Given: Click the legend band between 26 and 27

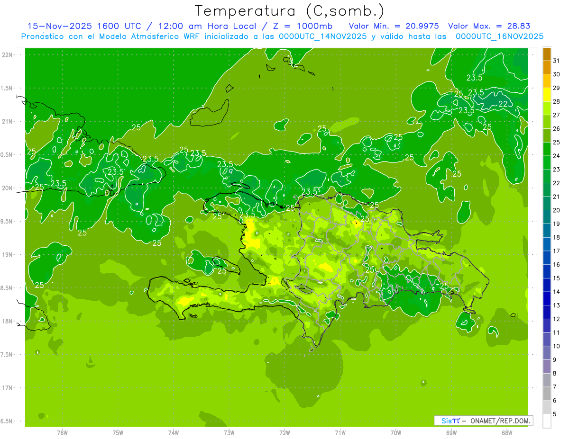Looking at the screenshot, I should point(547,122).
